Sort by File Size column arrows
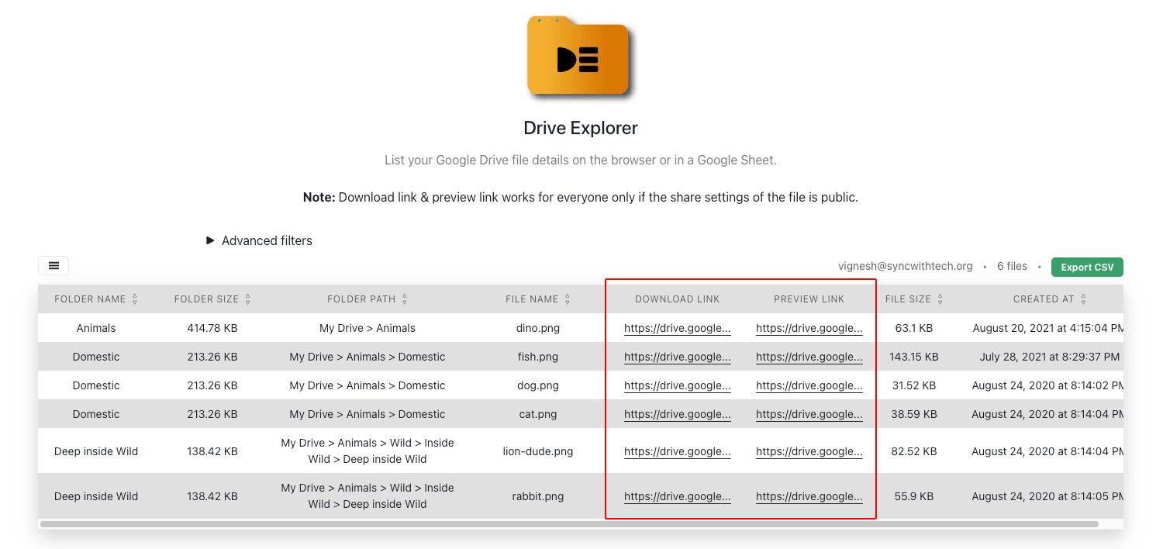1163x549 pixels. pos(940,299)
